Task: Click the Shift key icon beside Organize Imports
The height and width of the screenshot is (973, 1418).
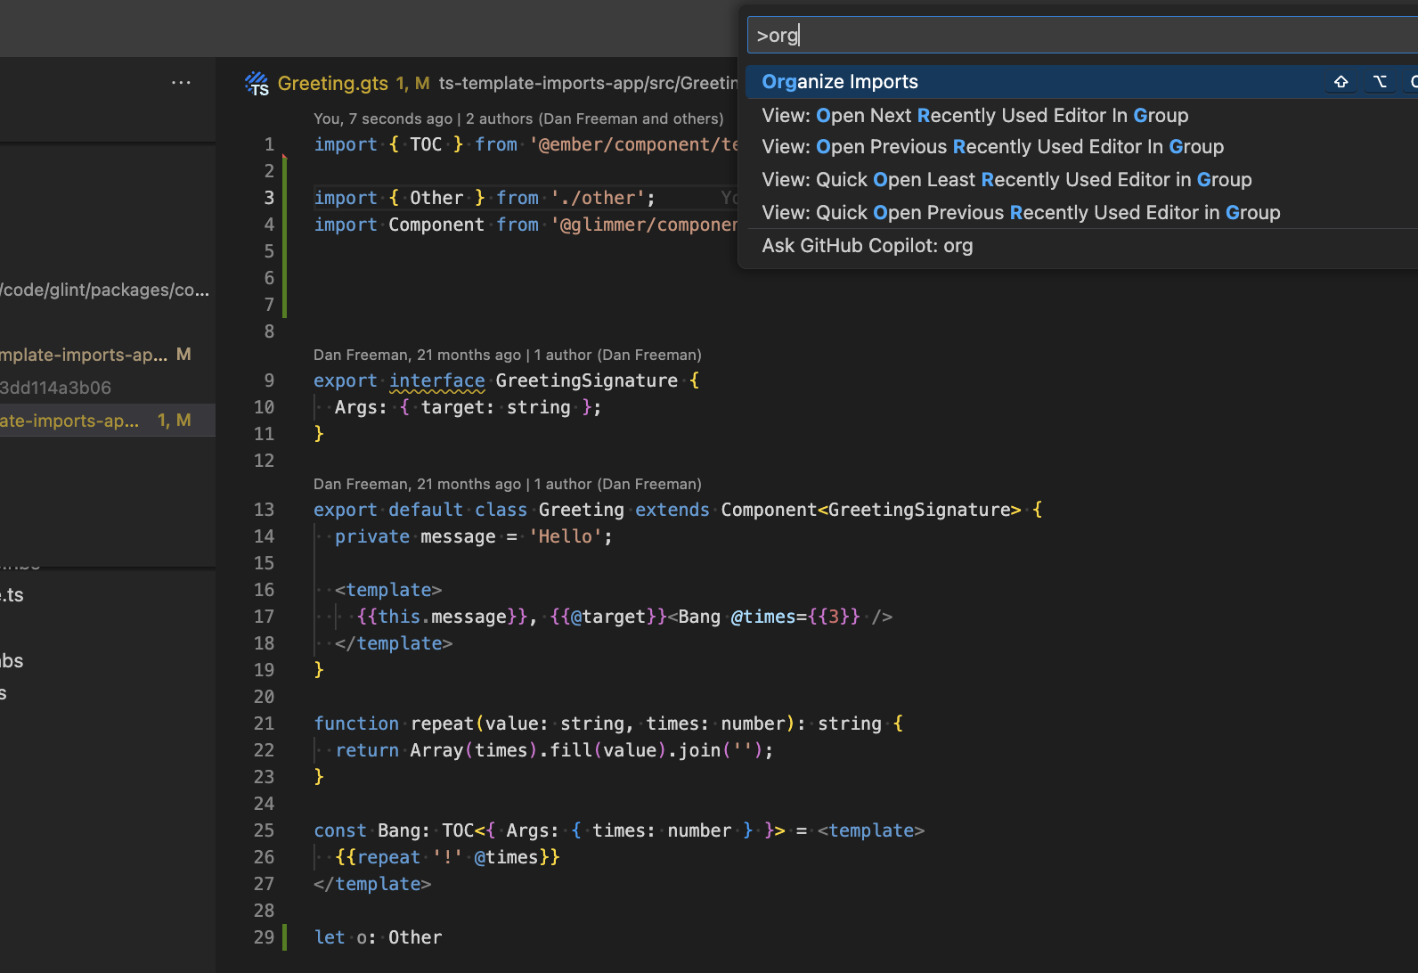Action: point(1341,82)
